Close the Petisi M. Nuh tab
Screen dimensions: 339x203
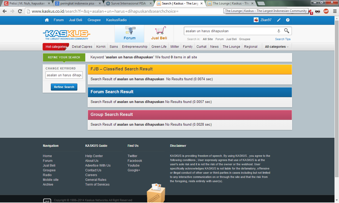click(49, 3)
